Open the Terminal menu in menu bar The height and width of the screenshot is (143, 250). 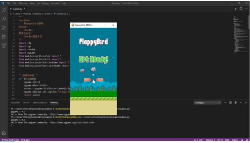[55, 3]
